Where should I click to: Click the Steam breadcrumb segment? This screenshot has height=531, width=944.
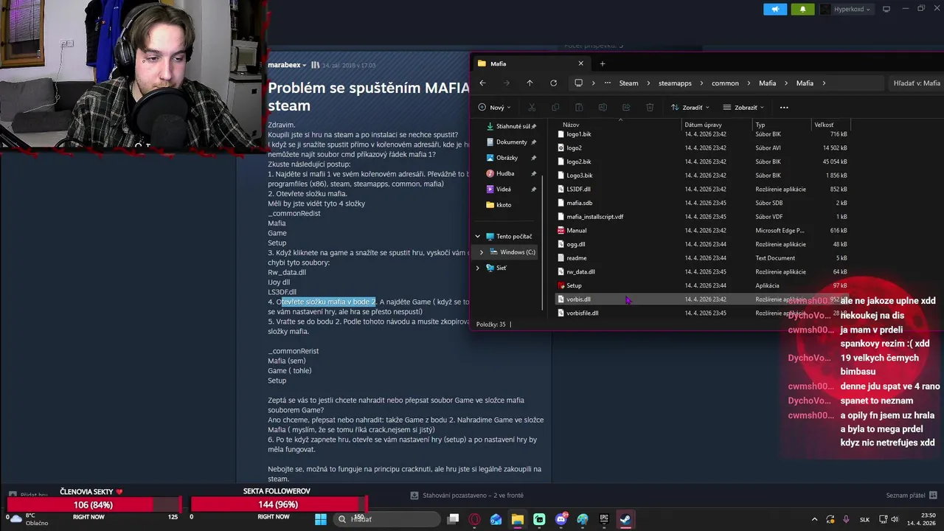(x=628, y=83)
